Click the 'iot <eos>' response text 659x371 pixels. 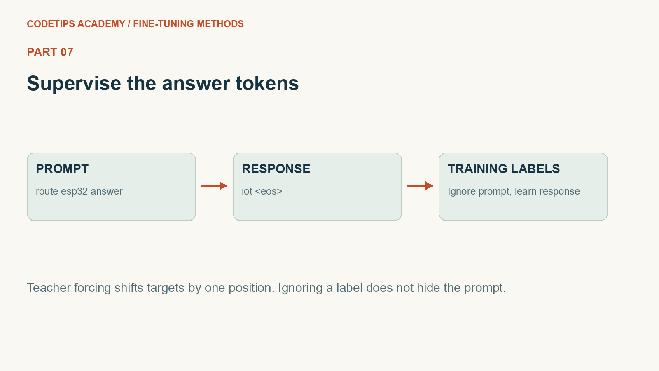(x=262, y=191)
